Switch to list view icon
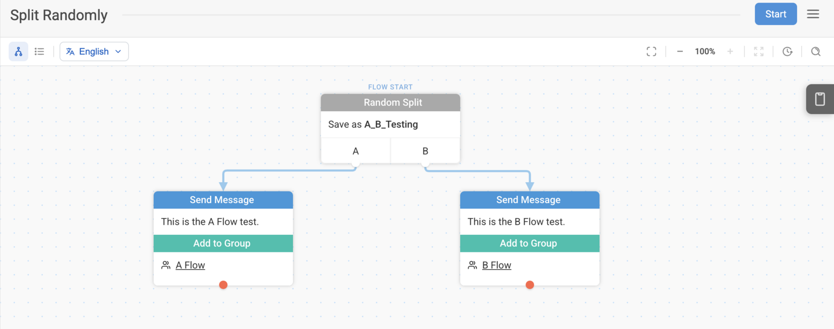This screenshot has height=329, width=834. click(39, 52)
